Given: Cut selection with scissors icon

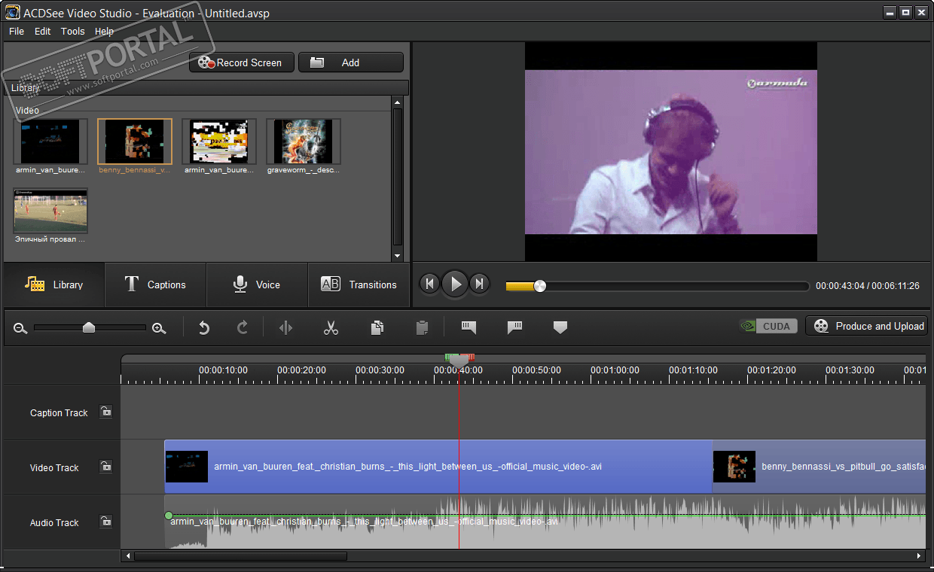Looking at the screenshot, I should tap(331, 327).
